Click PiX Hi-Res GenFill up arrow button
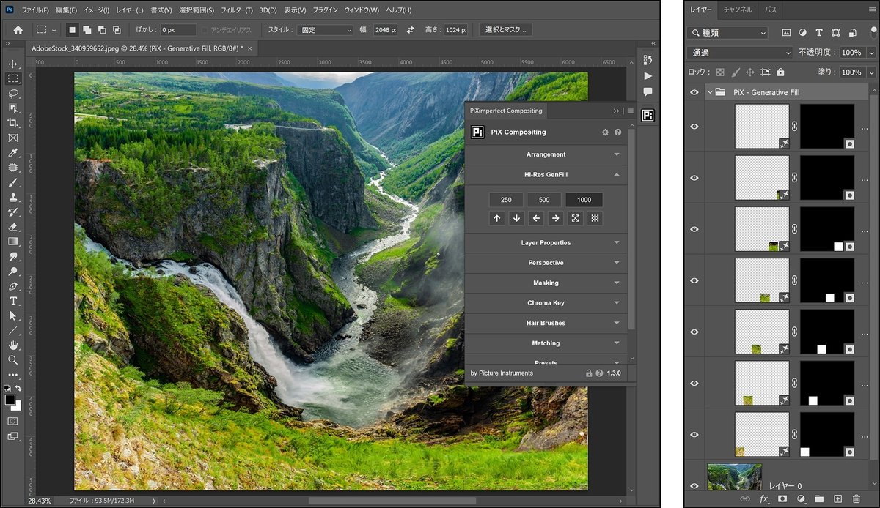Image resolution: width=880 pixels, height=508 pixels. coord(497,218)
